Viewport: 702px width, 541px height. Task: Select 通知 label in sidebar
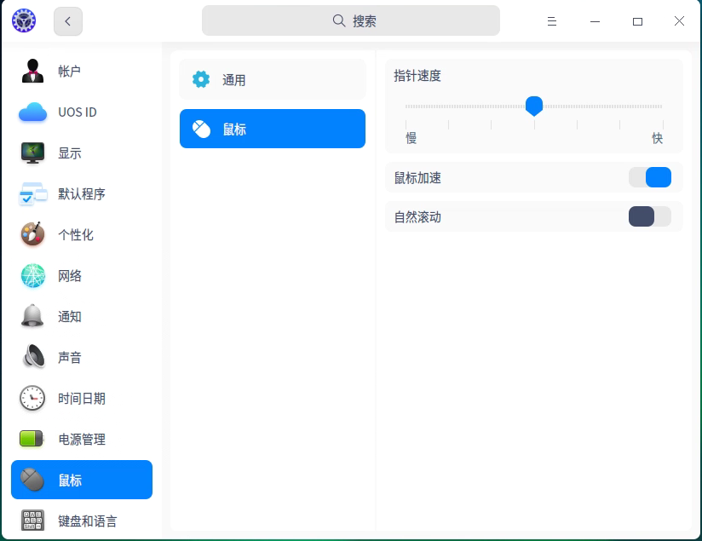[69, 317]
